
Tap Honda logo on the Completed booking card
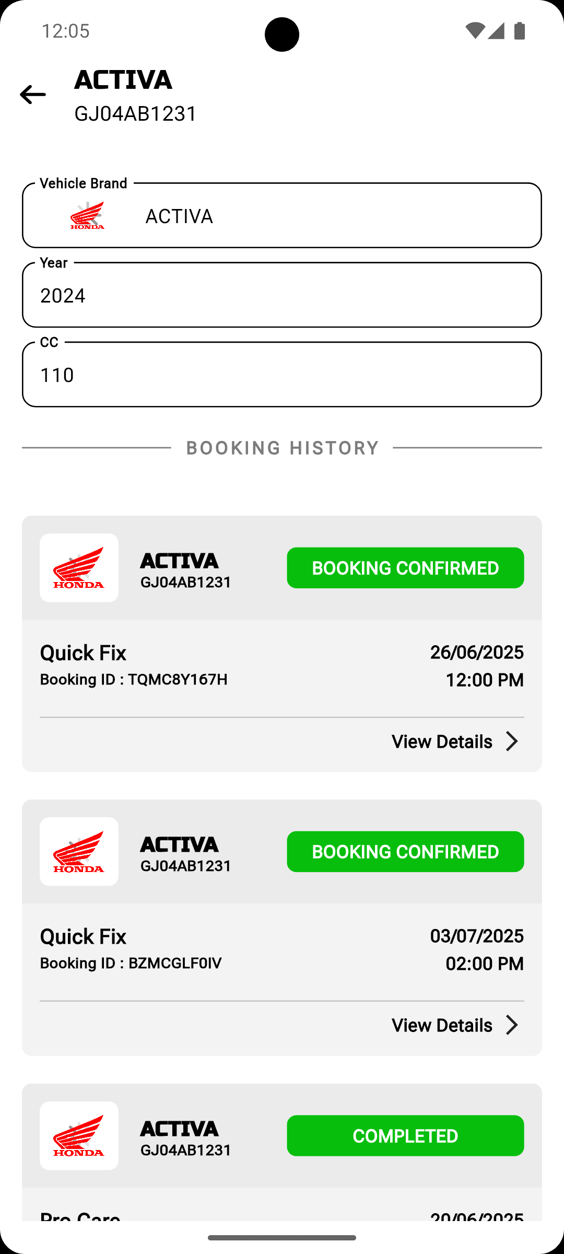coord(79,1136)
